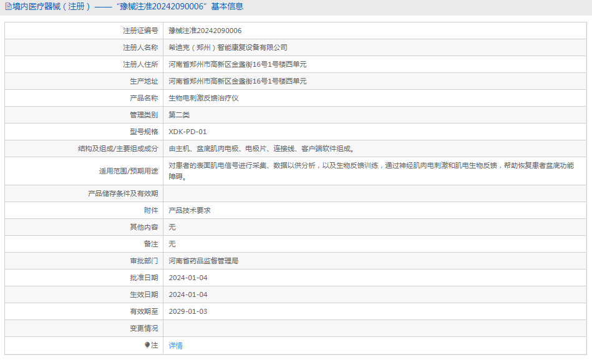Click the label 审批部门
The width and height of the screenshot is (592, 360).
pyautogui.click(x=144, y=261)
